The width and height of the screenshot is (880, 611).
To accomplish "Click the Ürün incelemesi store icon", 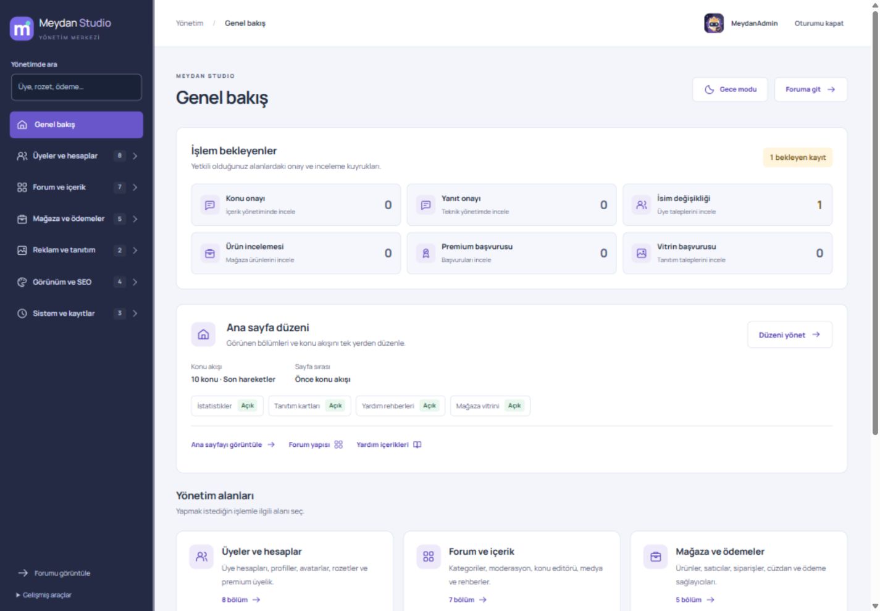I will pyautogui.click(x=210, y=253).
